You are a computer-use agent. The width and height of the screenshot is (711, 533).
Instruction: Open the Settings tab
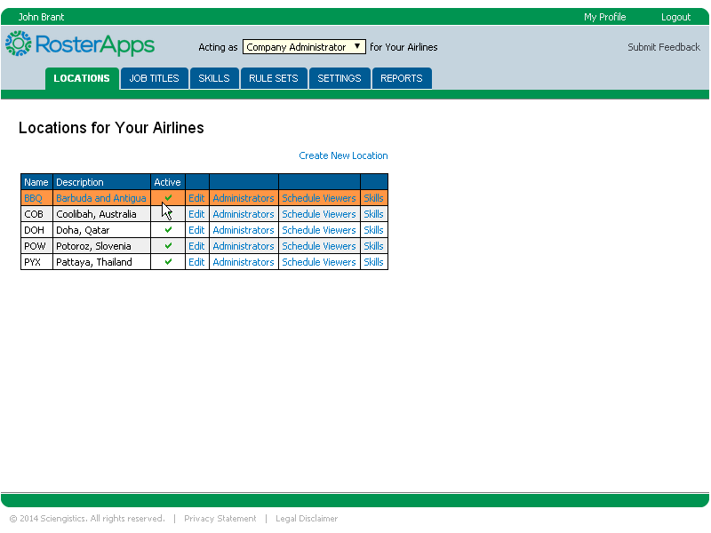point(339,78)
